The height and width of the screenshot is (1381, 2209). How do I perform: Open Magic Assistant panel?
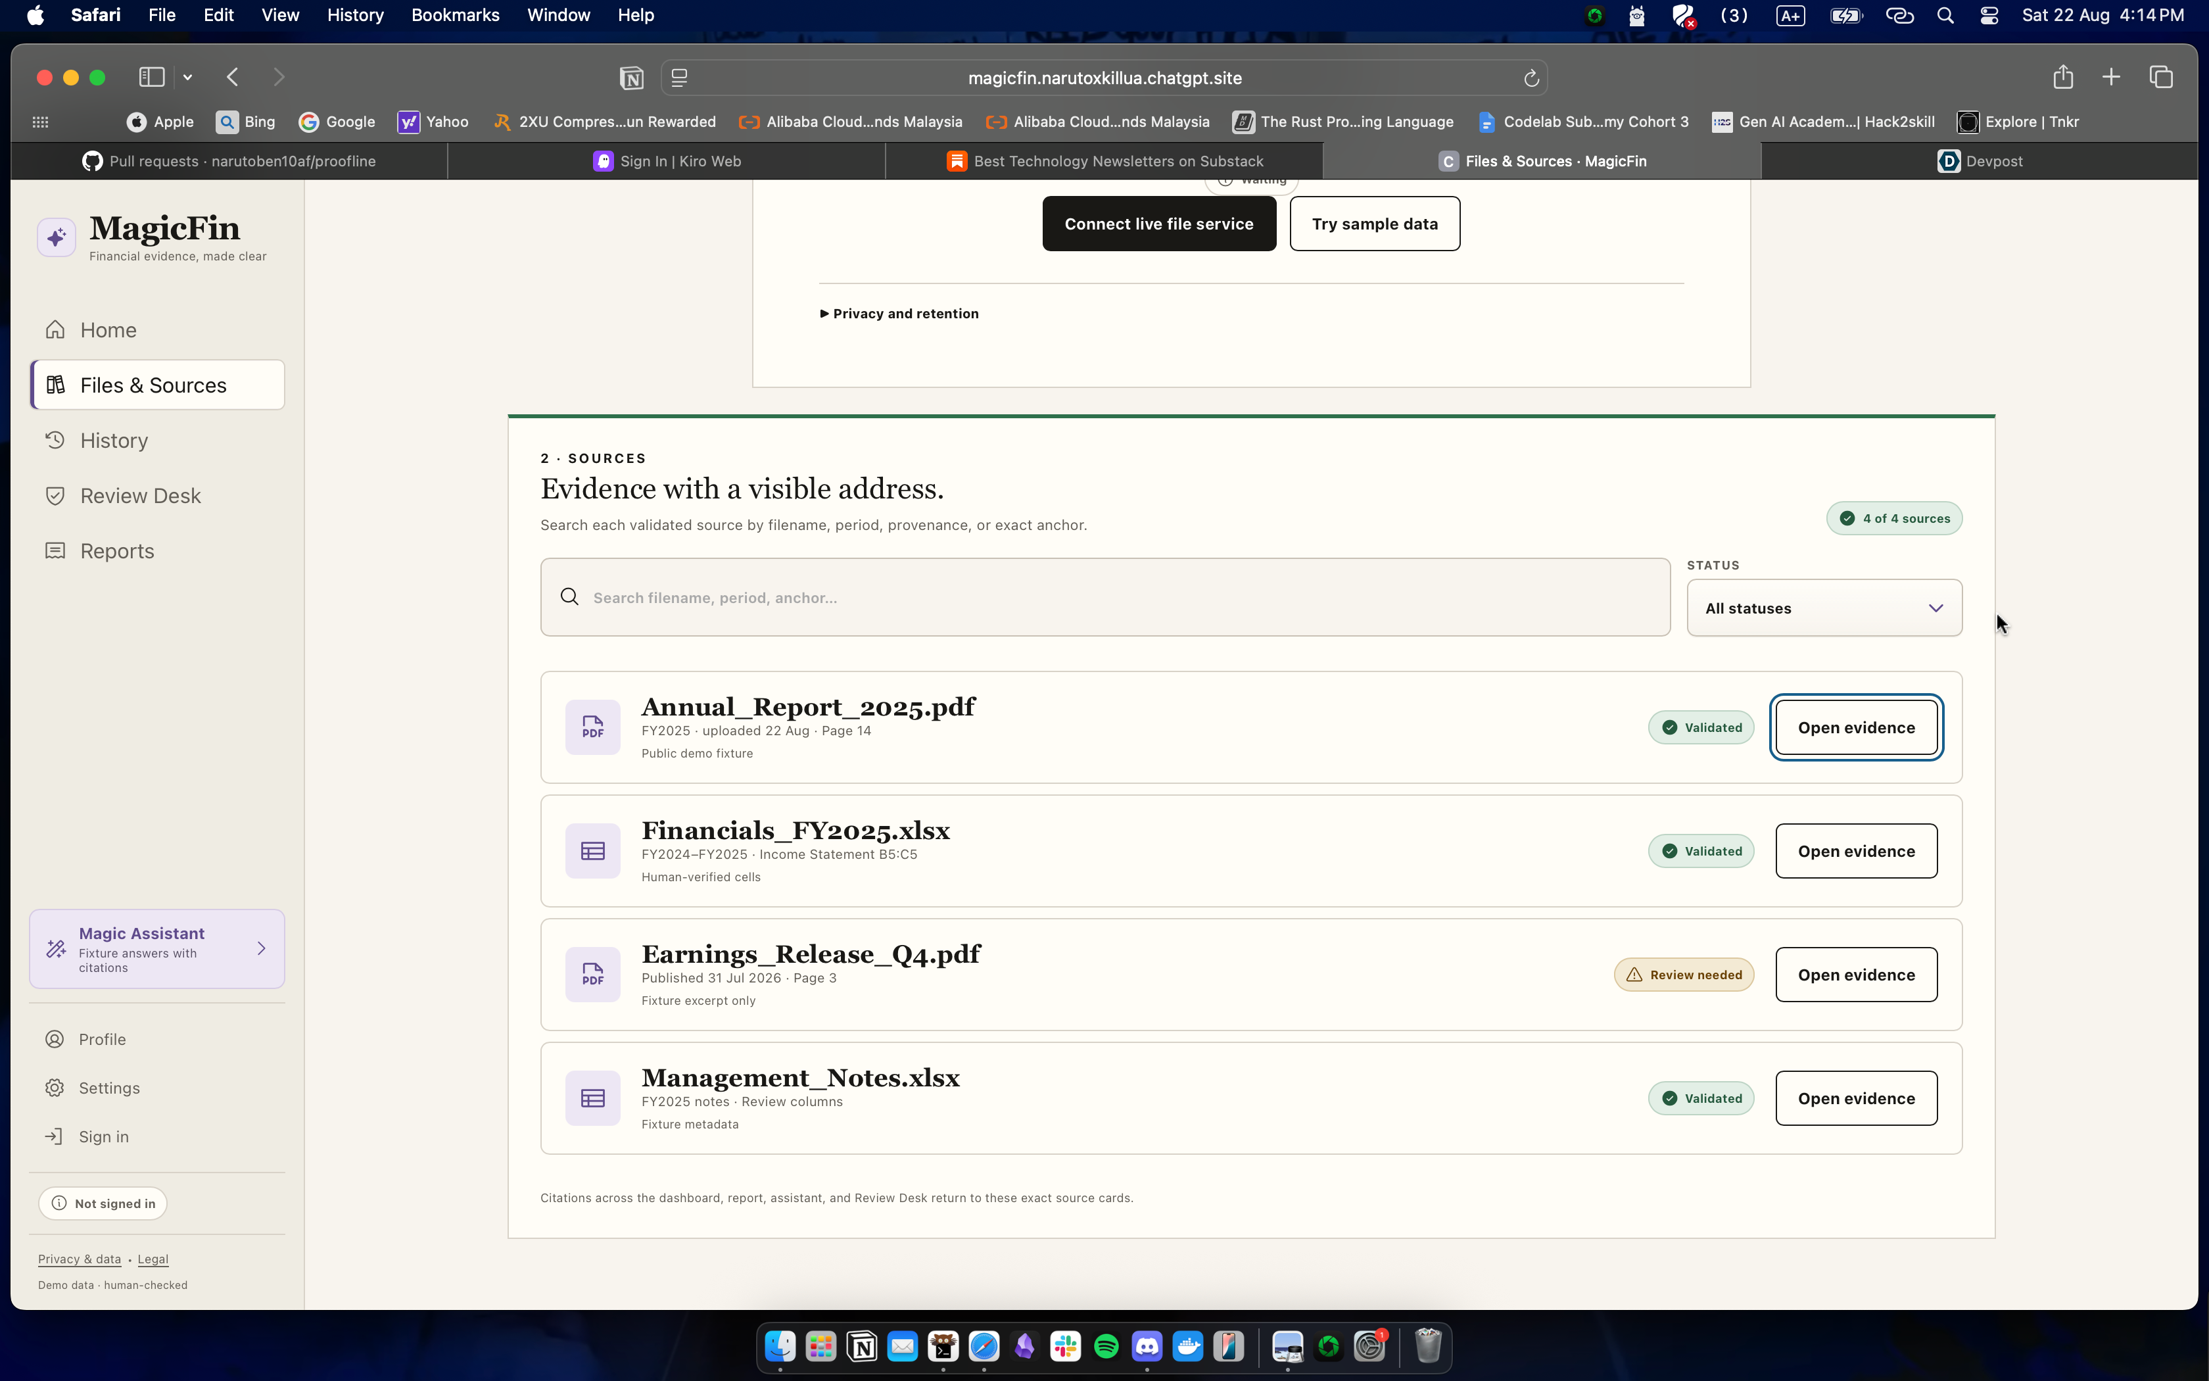click(157, 949)
